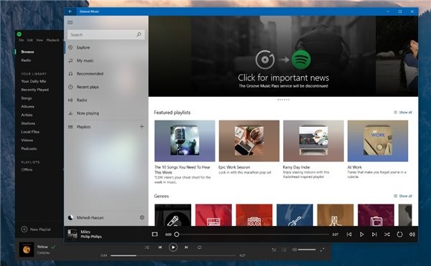Screen dimensions: 431x266
Task: Open Spotify Edit menu
Action: tap(30, 40)
